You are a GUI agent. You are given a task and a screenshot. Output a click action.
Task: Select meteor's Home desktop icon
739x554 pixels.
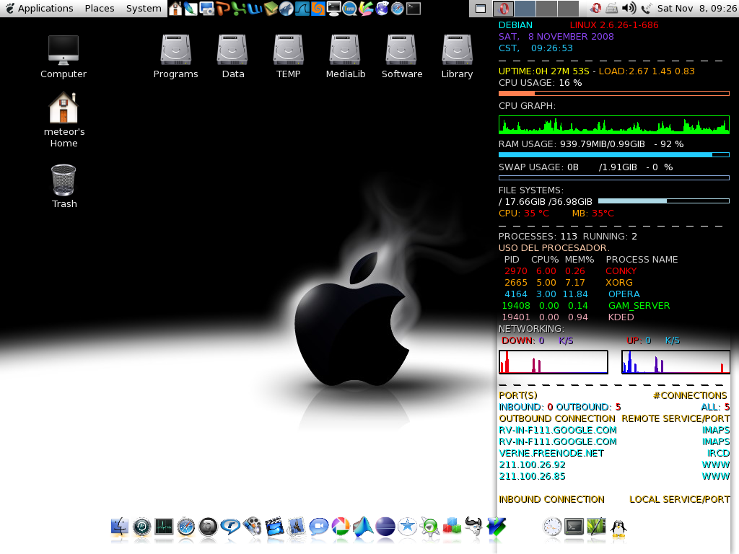point(64,120)
